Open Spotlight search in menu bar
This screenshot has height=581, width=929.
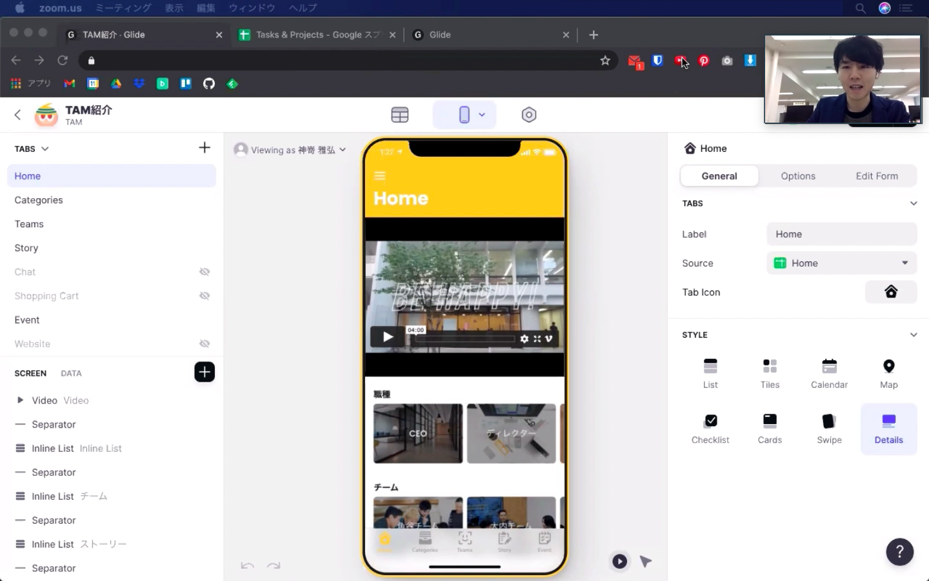tap(861, 8)
